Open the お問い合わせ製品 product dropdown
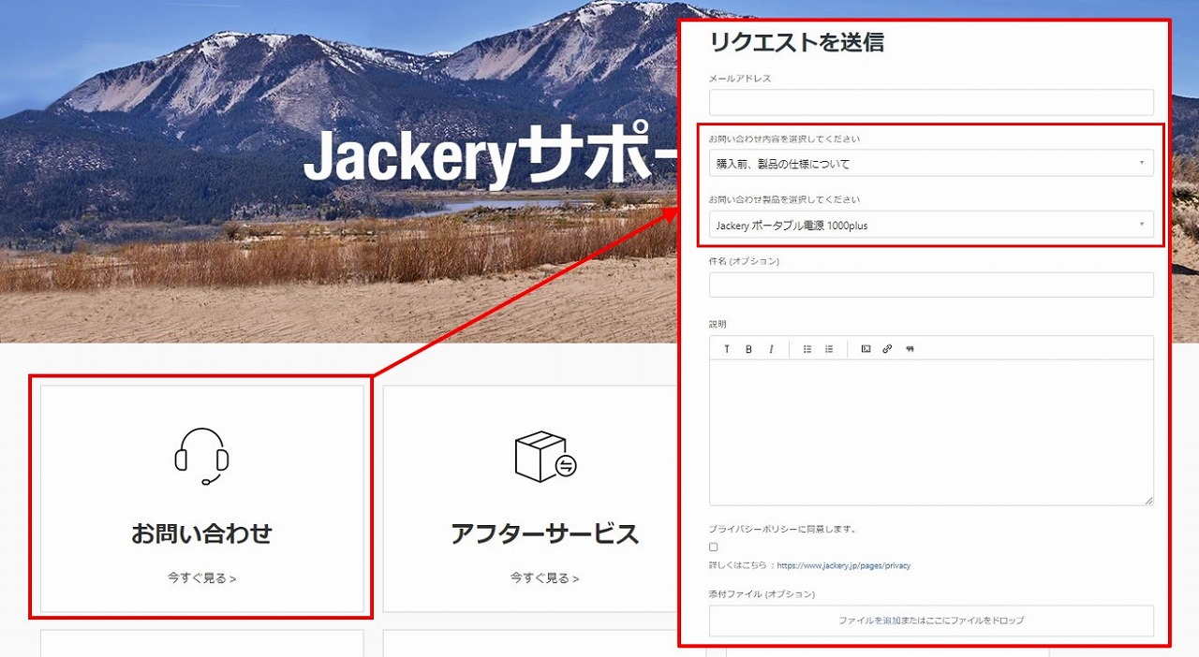Screen dimensions: 1199x657 [931, 225]
